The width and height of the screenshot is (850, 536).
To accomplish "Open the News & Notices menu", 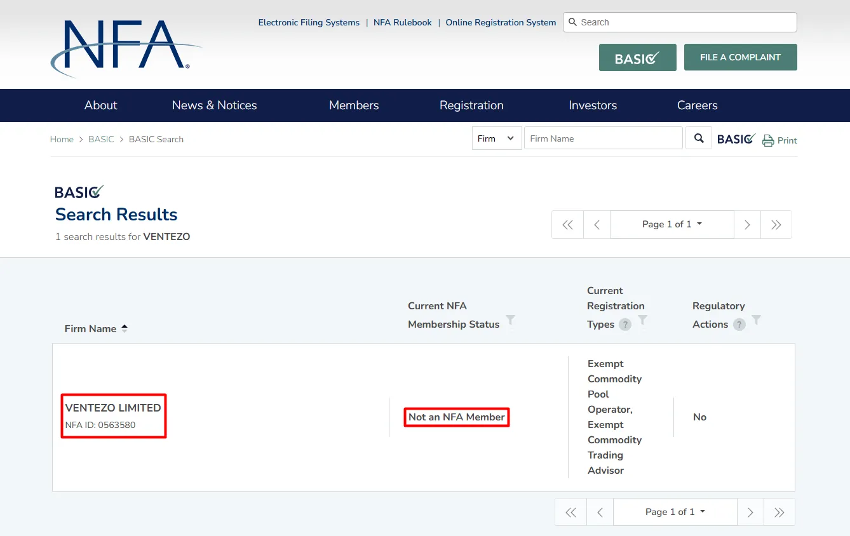I will click(215, 105).
